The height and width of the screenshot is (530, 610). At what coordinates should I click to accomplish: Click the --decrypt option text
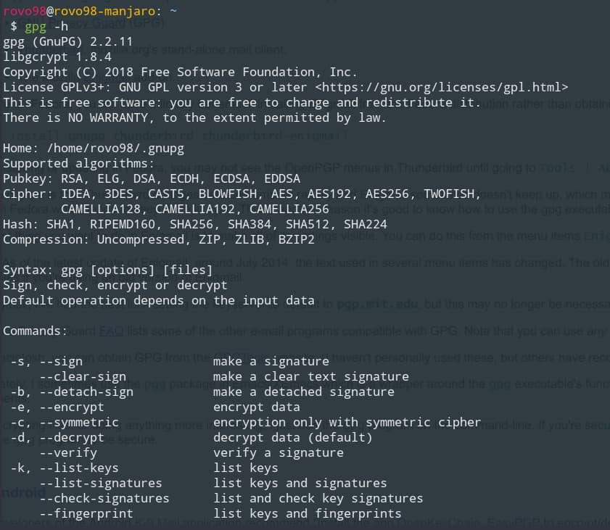pyautogui.click(x=72, y=437)
